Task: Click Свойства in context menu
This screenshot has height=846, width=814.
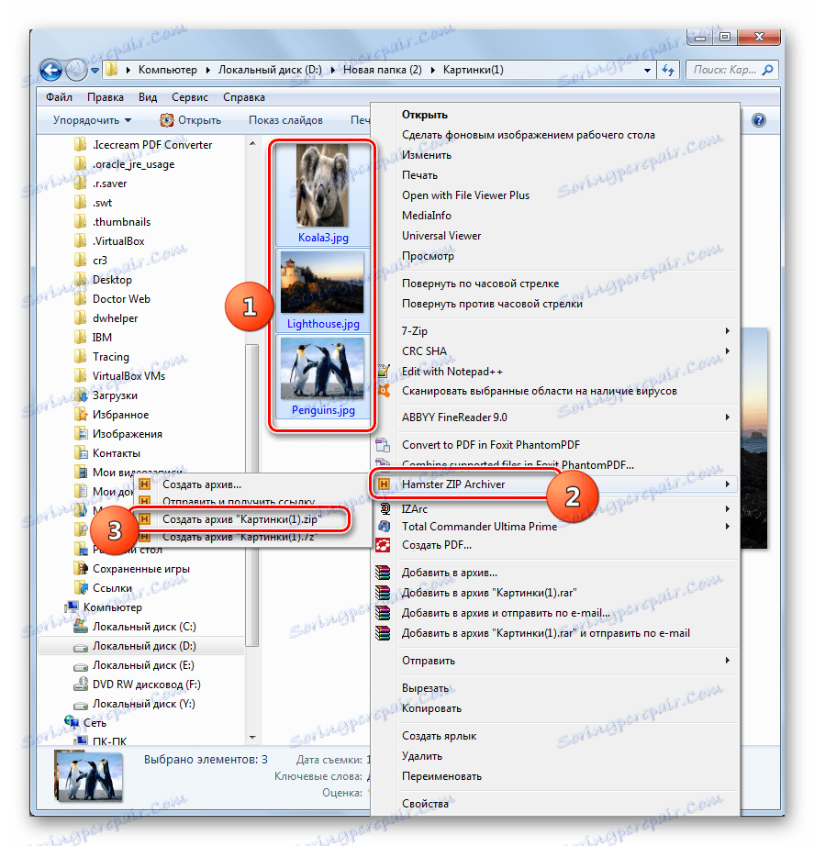Action: coord(425,804)
